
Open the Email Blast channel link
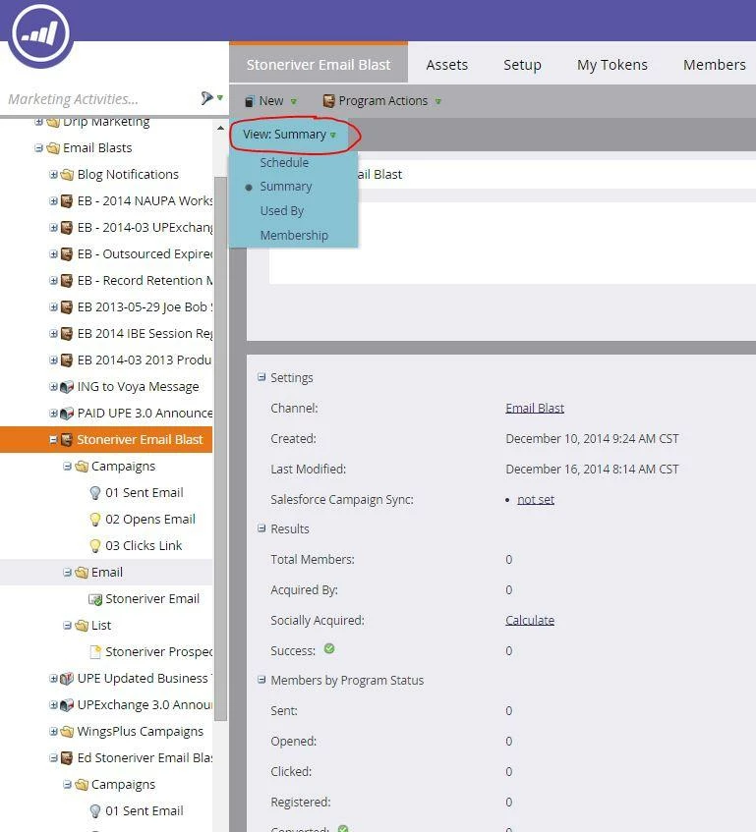click(x=535, y=408)
